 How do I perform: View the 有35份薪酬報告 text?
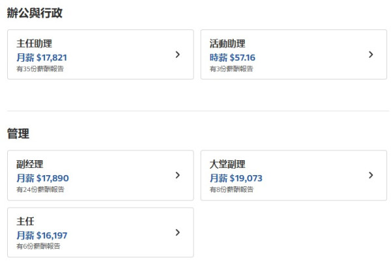[x=40, y=69]
